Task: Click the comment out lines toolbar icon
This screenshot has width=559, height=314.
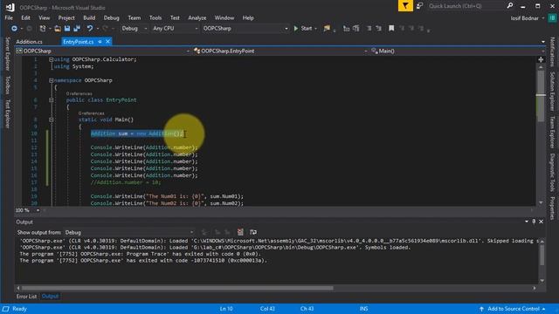Action: point(346,28)
